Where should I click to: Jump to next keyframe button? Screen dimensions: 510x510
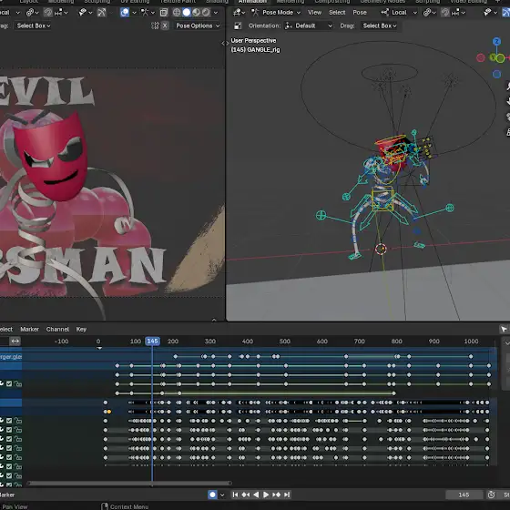point(276,495)
